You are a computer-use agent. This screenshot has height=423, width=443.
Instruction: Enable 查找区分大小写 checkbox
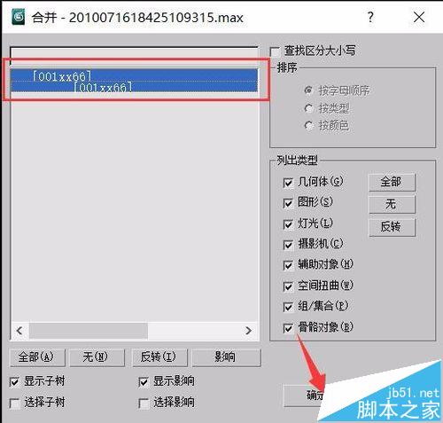276,51
